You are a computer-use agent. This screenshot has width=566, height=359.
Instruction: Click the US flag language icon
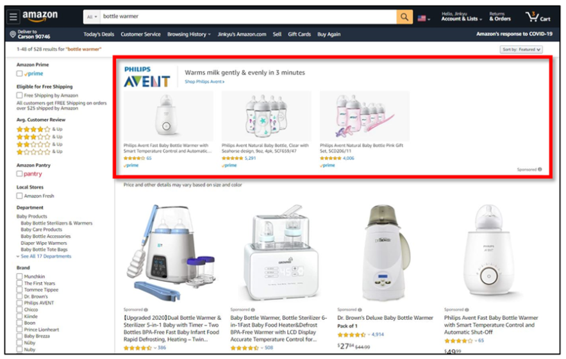422,19
